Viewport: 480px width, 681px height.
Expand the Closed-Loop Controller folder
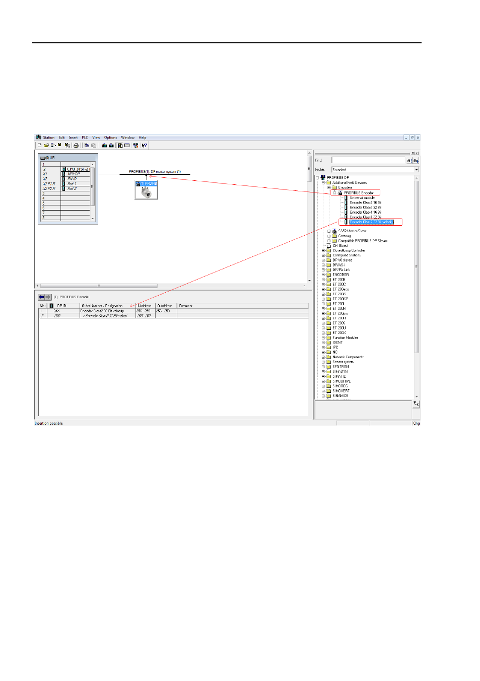pos(323,250)
